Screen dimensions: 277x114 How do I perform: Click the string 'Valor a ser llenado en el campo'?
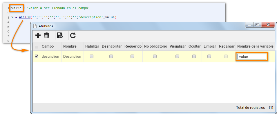pos(58,8)
